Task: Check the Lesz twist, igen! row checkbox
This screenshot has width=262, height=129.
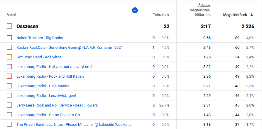Action: click(9, 95)
